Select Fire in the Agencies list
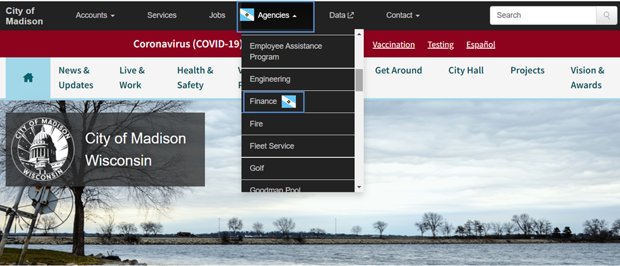Image resolution: width=620 pixels, height=266 pixels. pyautogui.click(x=298, y=124)
